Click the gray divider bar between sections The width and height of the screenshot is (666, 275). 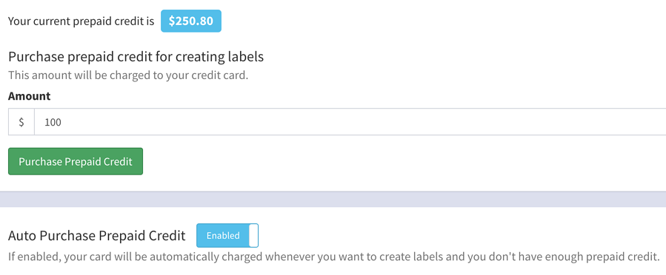click(x=333, y=199)
